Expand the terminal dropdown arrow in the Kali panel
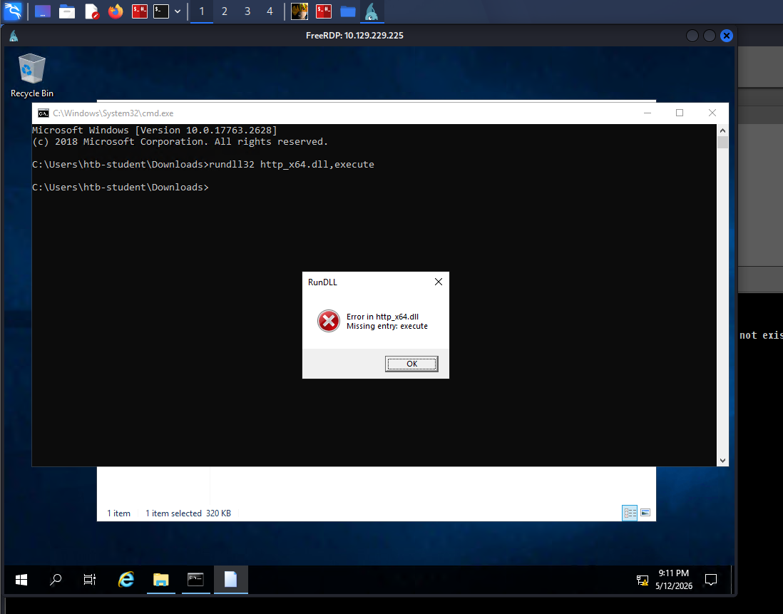Viewport: 783px width, 614px height. tap(178, 11)
